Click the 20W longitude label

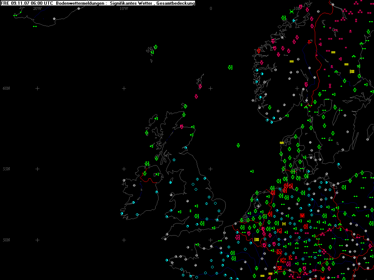(x=37, y=8)
